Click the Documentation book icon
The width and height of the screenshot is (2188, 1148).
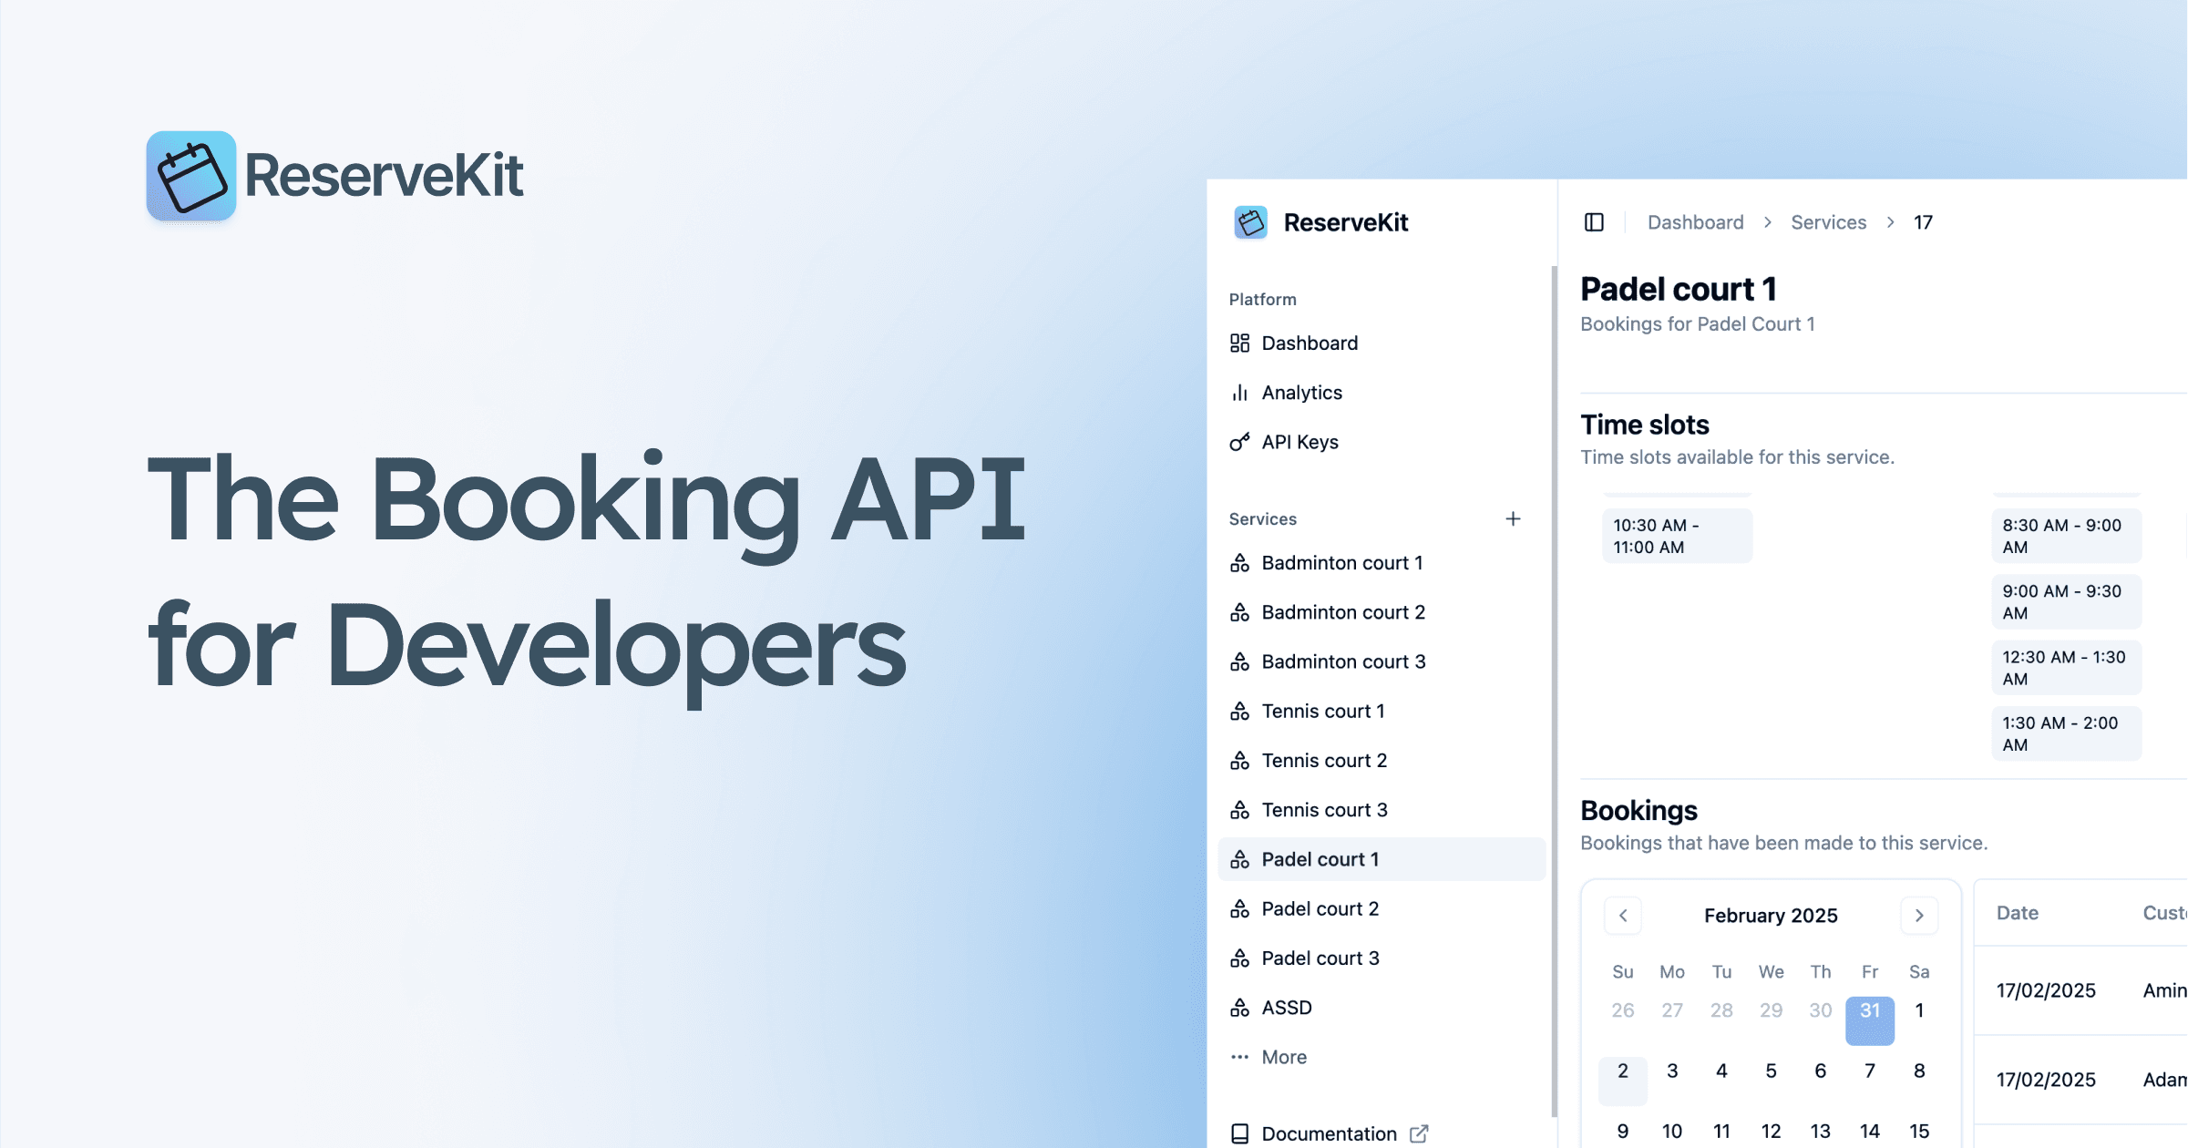(1239, 1133)
